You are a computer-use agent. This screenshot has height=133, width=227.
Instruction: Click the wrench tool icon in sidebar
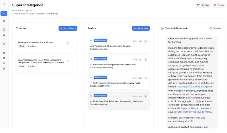coord(4,69)
